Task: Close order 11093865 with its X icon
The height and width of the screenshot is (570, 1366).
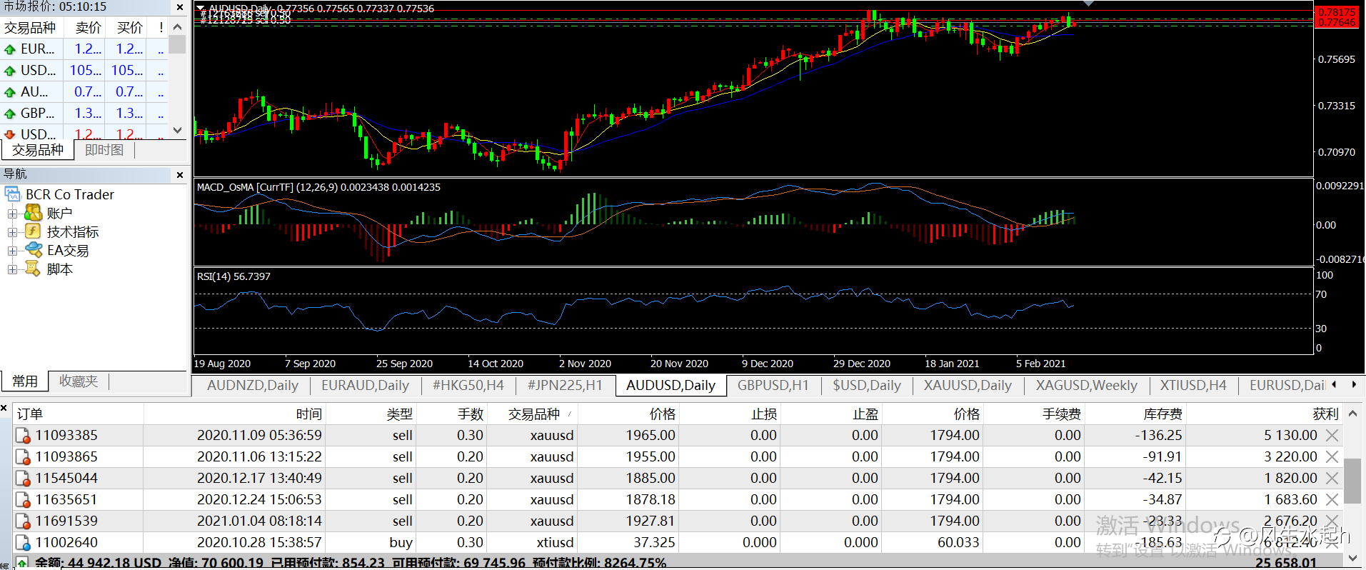Action: tap(1332, 457)
